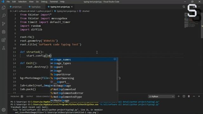The image size is (203, 114).
Task: Select the NotImplementedError suggestion
Action: (83, 93)
